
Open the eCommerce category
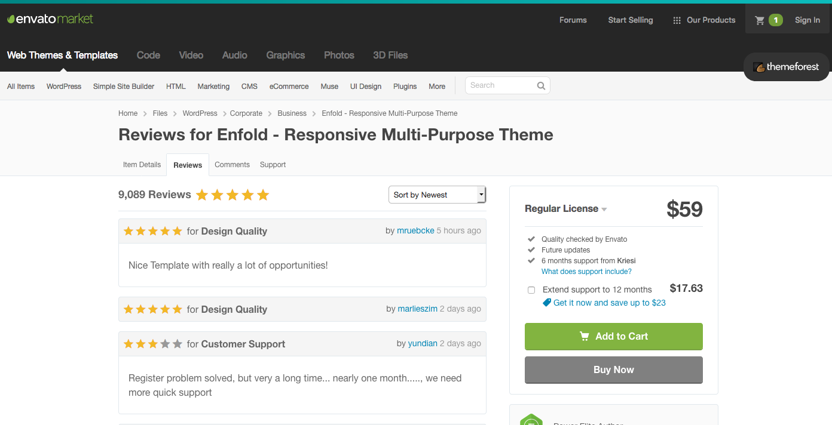click(289, 87)
